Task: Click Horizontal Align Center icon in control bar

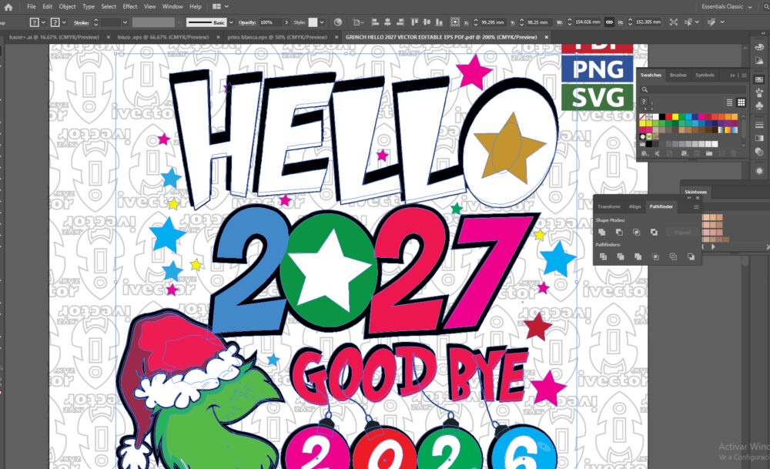Action: pyautogui.click(x=387, y=22)
